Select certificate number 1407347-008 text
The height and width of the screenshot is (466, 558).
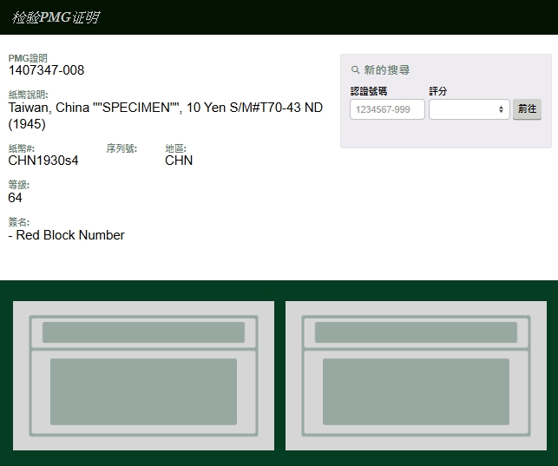46,70
